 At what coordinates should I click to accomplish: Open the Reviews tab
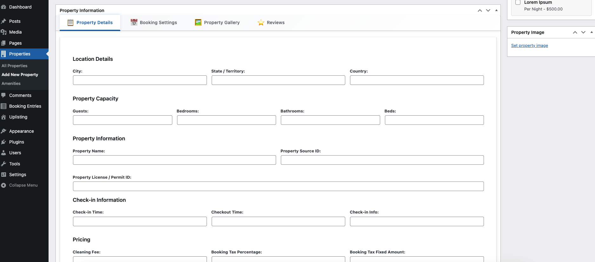[271, 22]
